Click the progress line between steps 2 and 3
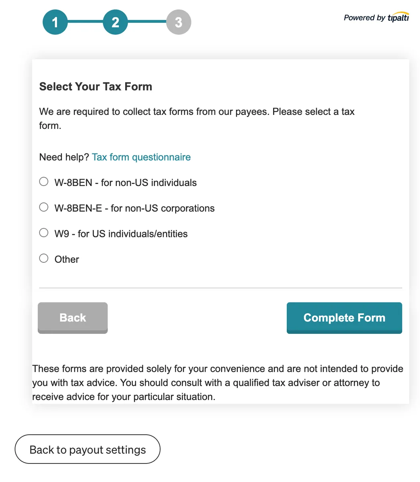 click(x=147, y=22)
